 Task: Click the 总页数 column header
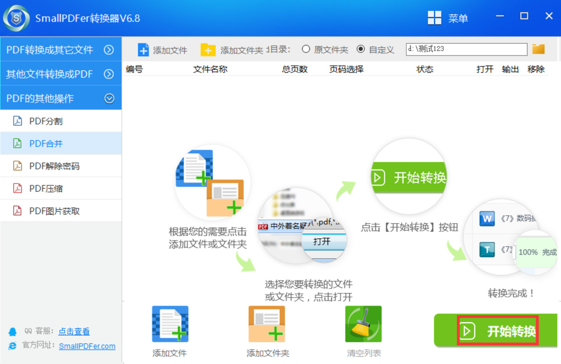pos(295,69)
